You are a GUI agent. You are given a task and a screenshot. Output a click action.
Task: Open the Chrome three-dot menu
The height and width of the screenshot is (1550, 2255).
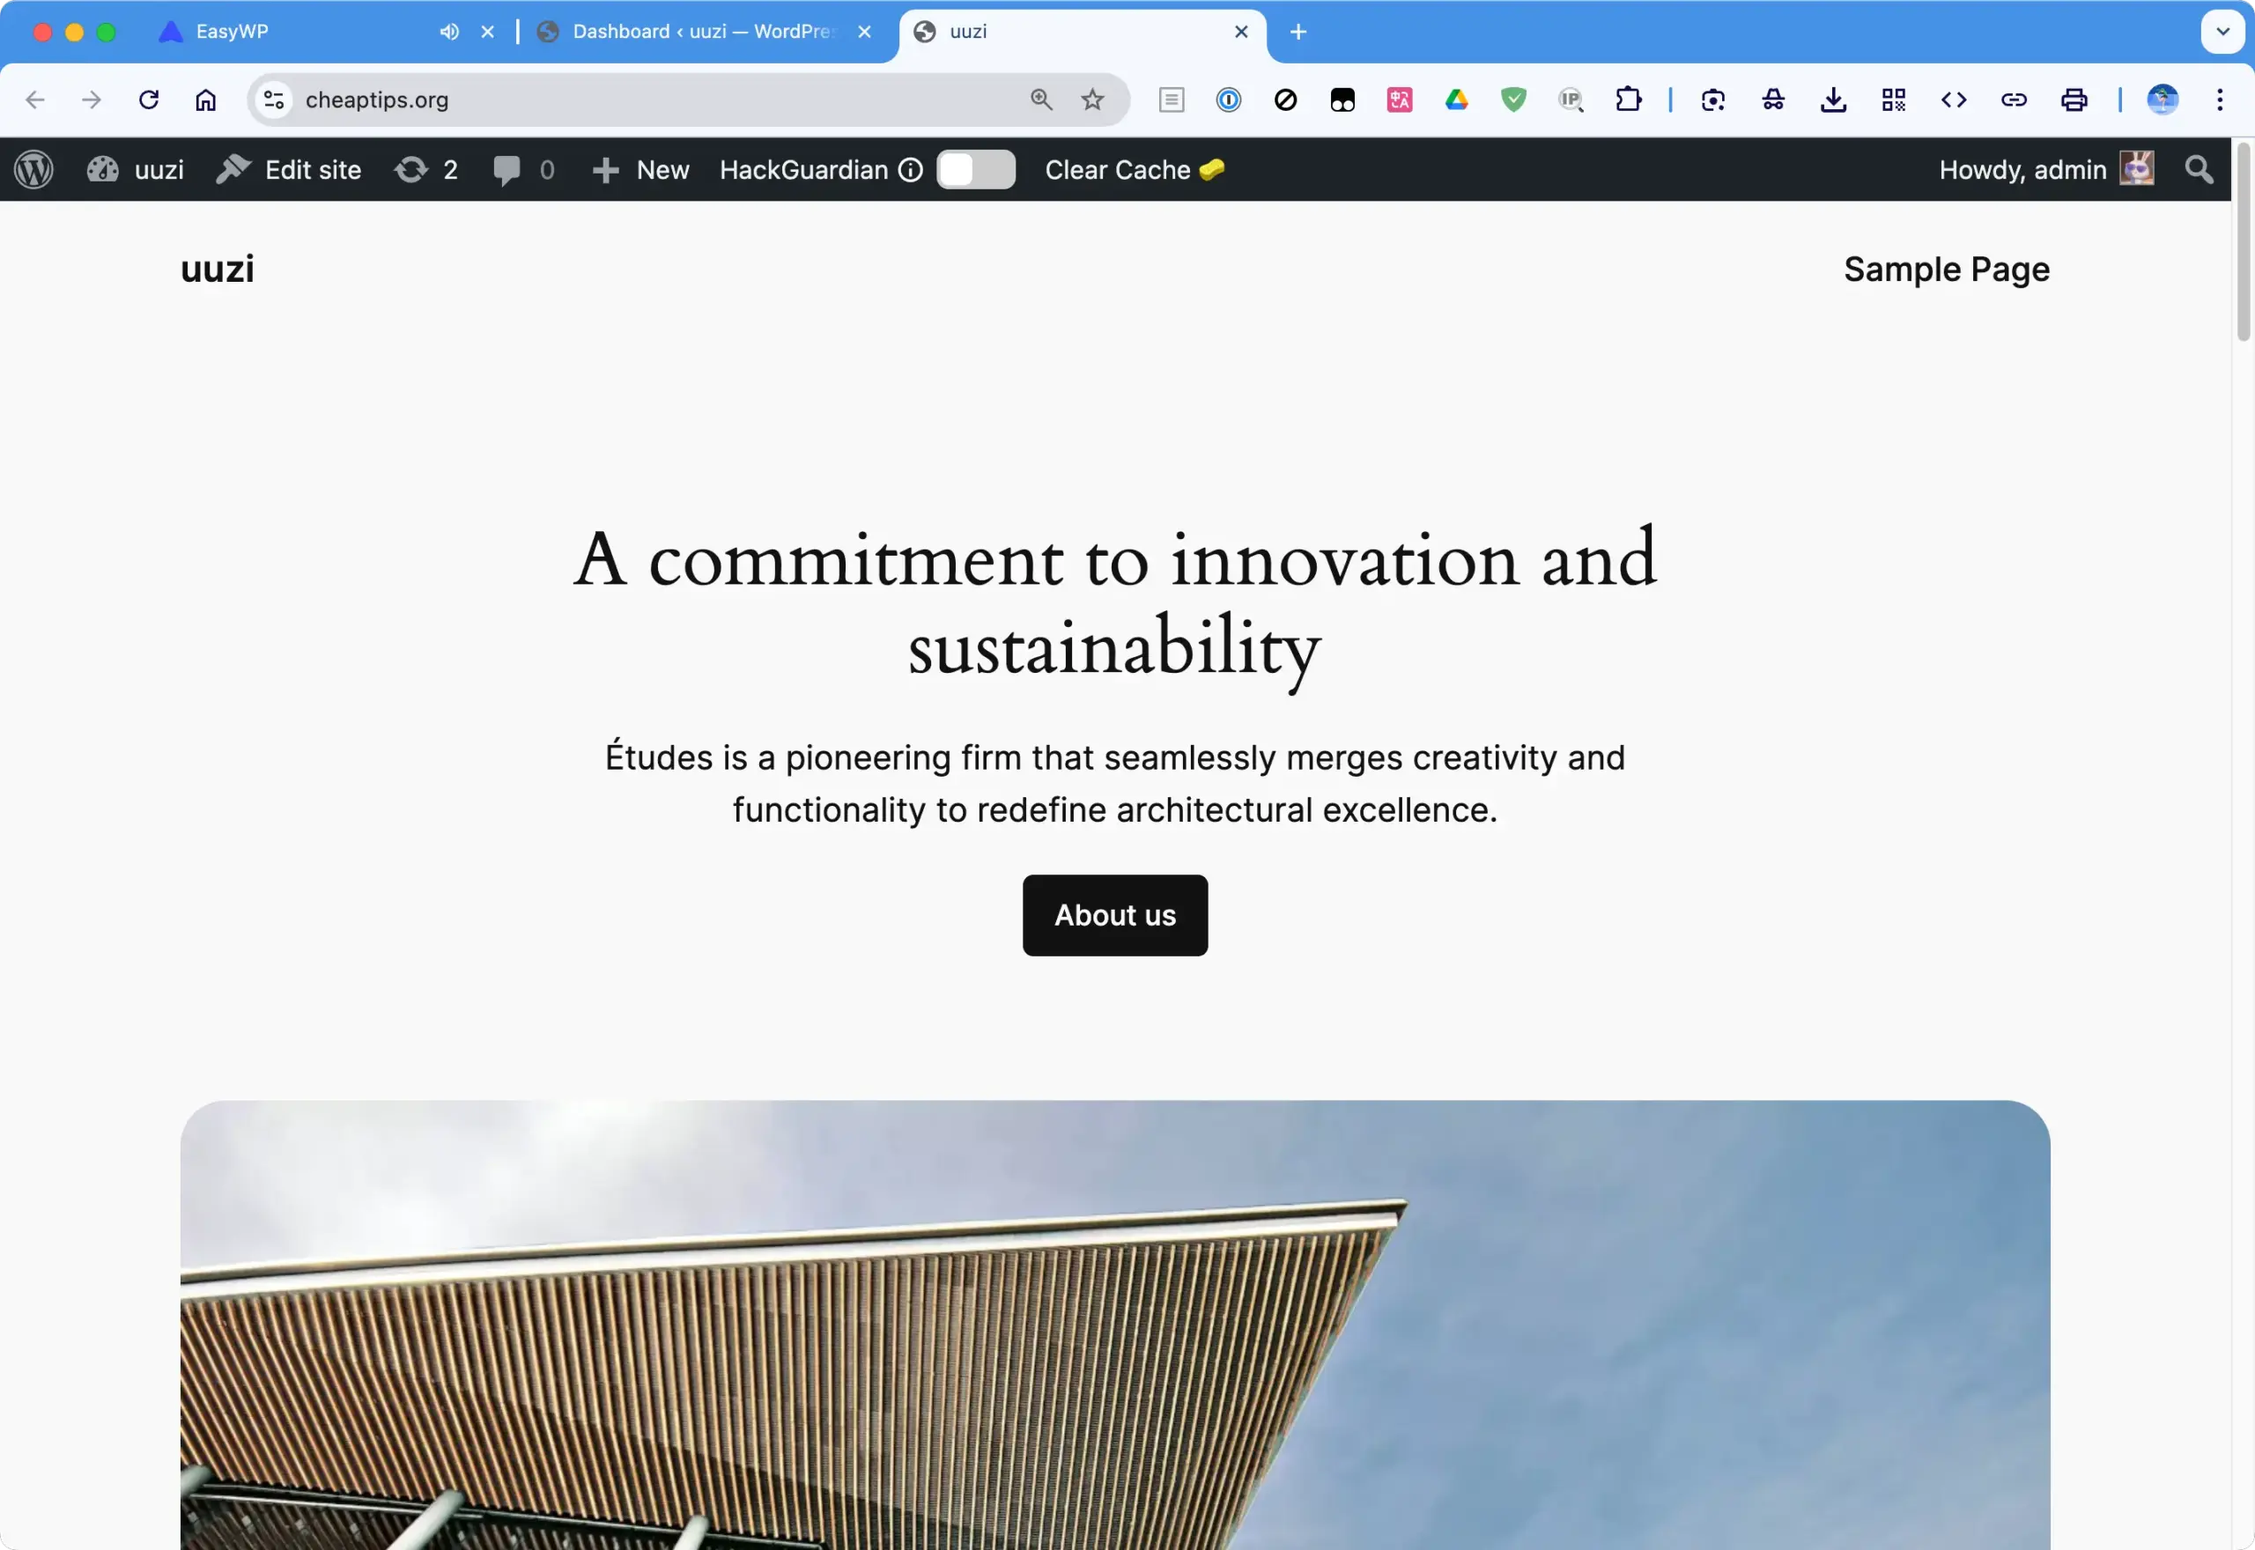[2220, 100]
